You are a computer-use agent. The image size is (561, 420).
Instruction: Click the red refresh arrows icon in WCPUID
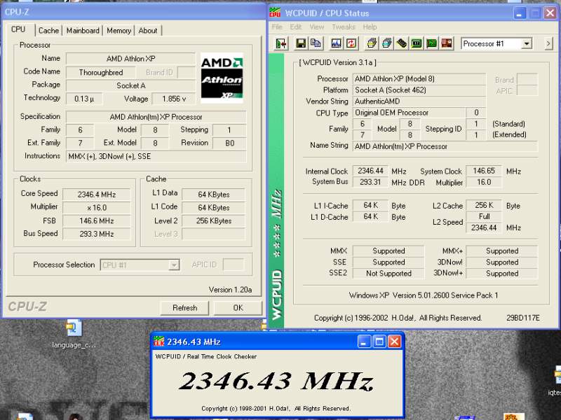coord(351,43)
